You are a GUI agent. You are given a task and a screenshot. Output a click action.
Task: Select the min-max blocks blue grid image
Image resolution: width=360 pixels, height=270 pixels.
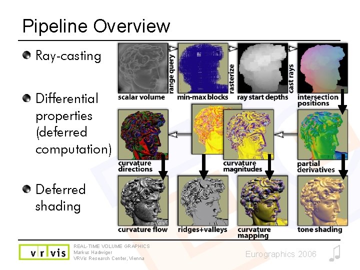[203, 68]
